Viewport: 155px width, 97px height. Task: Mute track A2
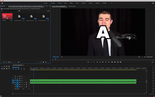[22, 85]
